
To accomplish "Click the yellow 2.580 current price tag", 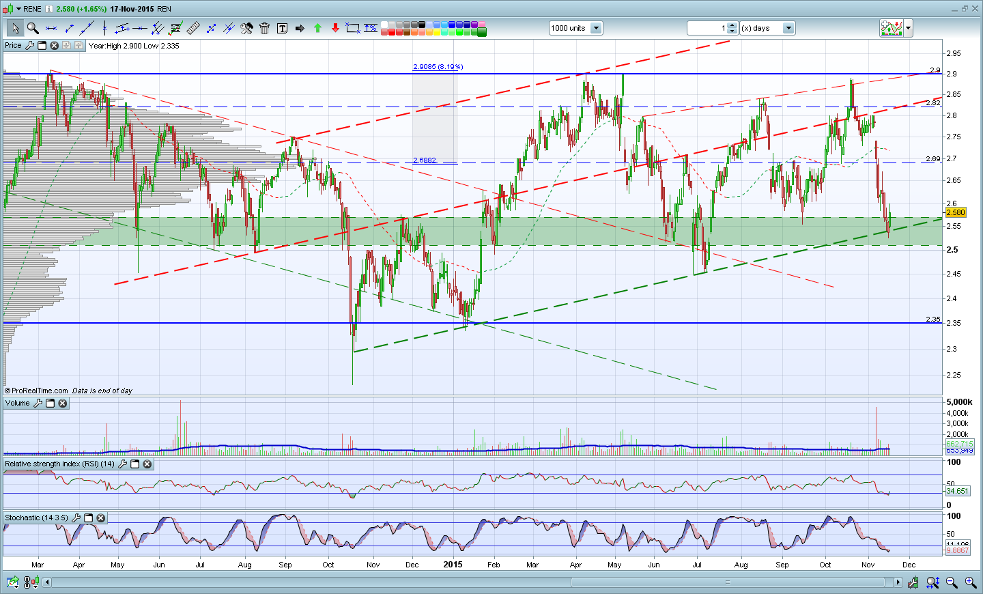I will [956, 212].
